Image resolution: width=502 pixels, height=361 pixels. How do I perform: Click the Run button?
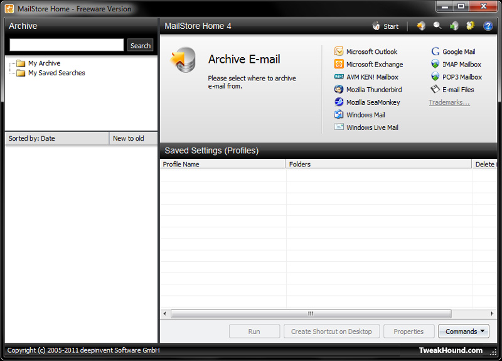click(254, 331)
